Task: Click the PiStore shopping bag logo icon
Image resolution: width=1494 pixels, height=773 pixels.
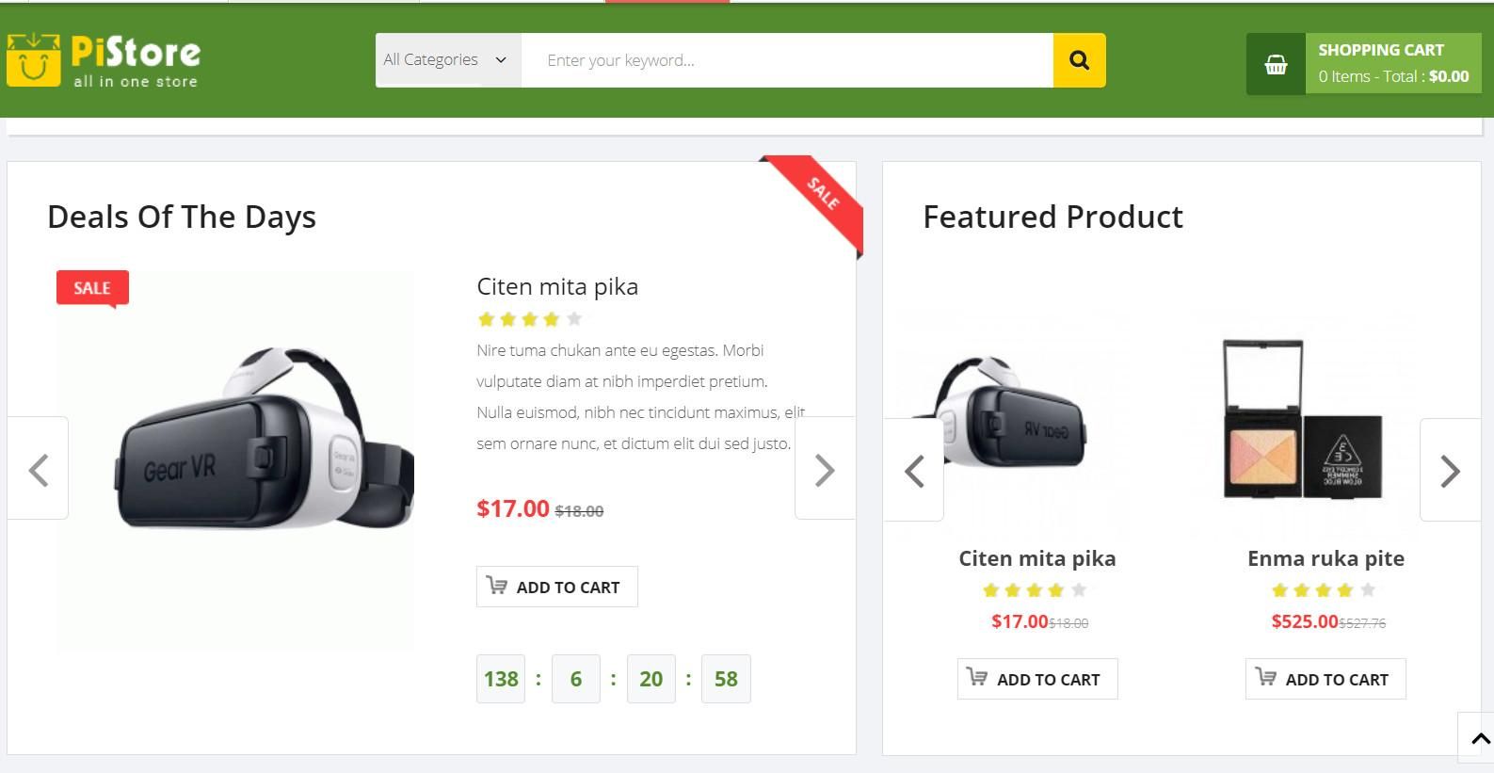Action: 34,59
